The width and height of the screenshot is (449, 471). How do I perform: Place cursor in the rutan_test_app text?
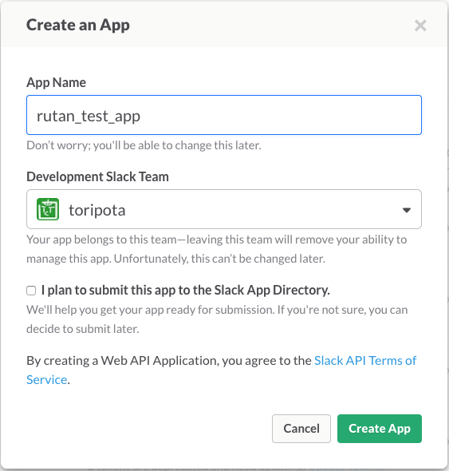pyautogui.click(x=89, y=117)
